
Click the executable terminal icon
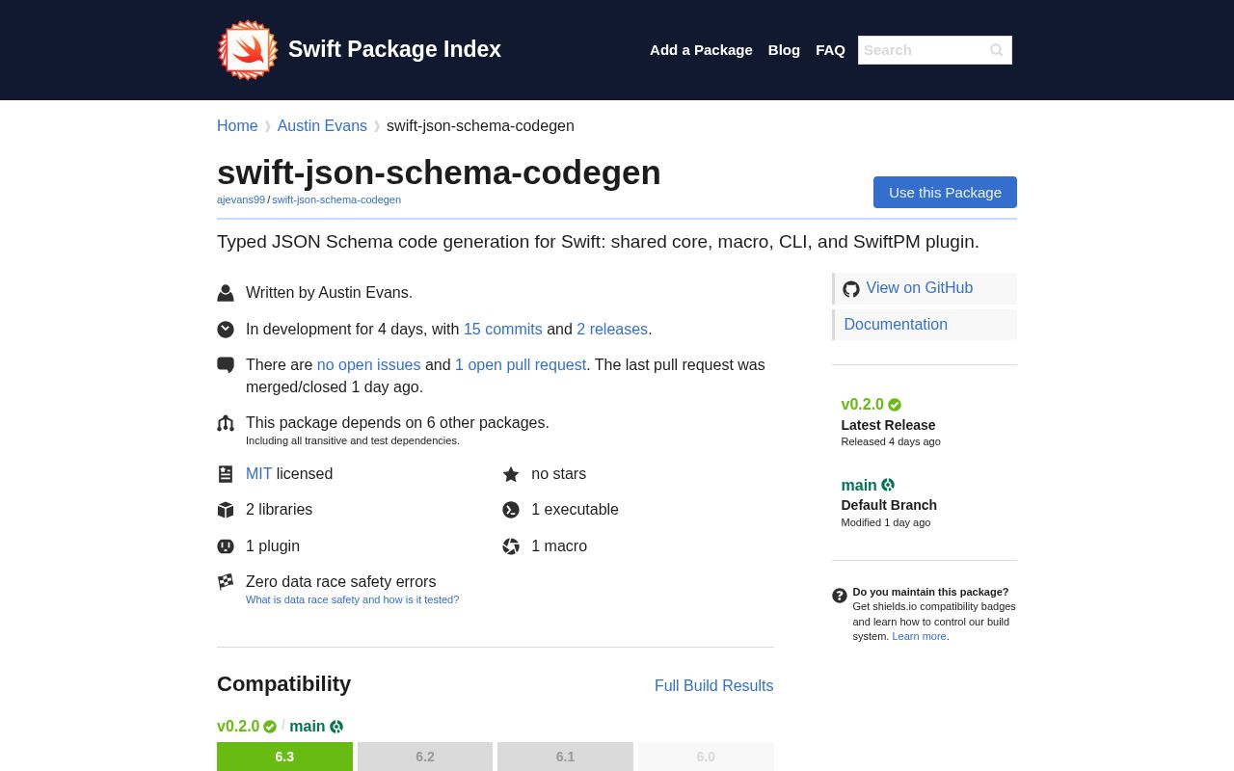[511, 510]
